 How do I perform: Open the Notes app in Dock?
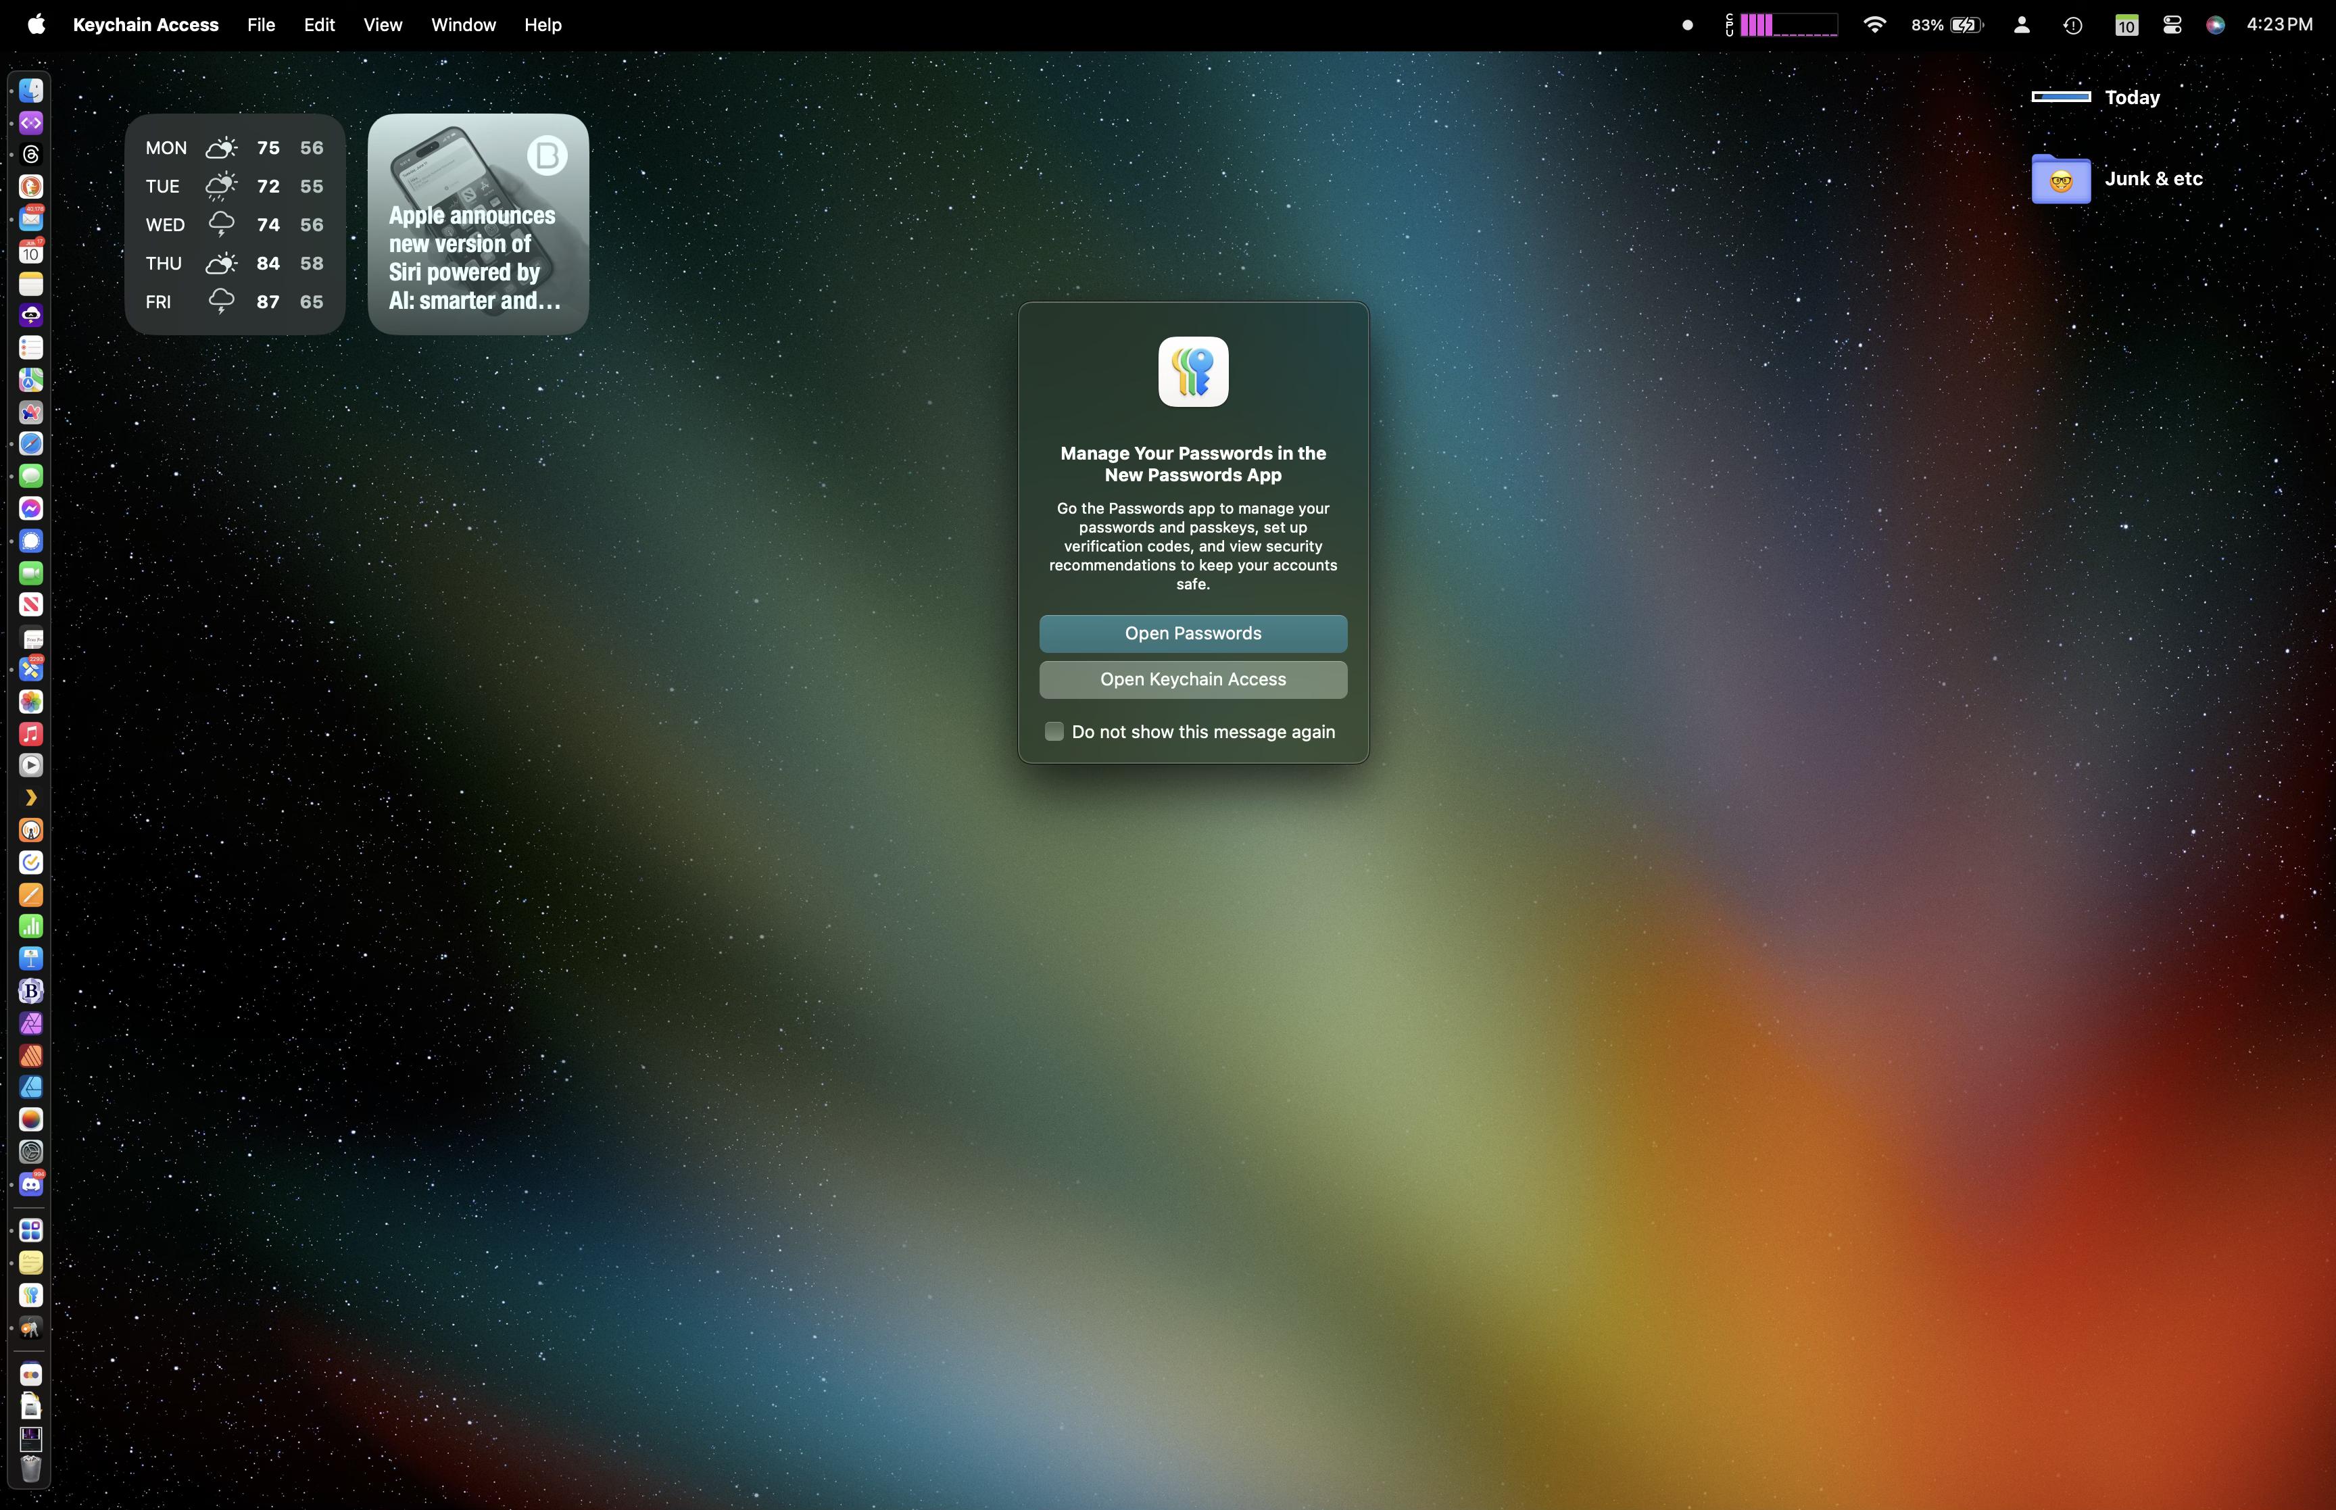point(31,283)
